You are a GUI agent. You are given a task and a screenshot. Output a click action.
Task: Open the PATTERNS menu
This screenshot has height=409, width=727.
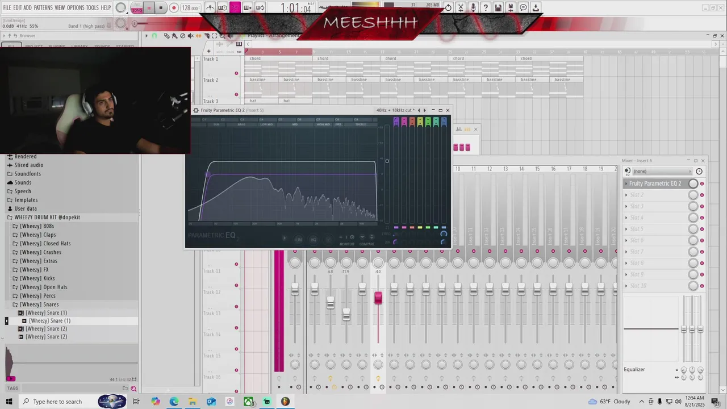[x=43, y=8]
